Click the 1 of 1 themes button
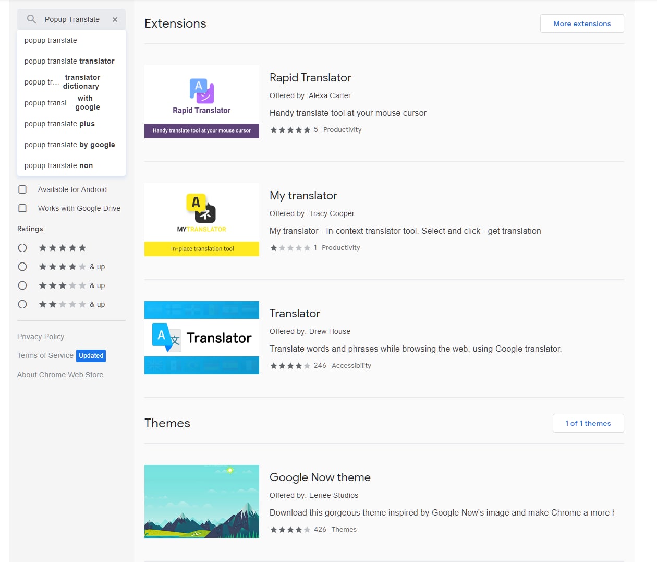657x562 pixels. [x=588, y=423]
